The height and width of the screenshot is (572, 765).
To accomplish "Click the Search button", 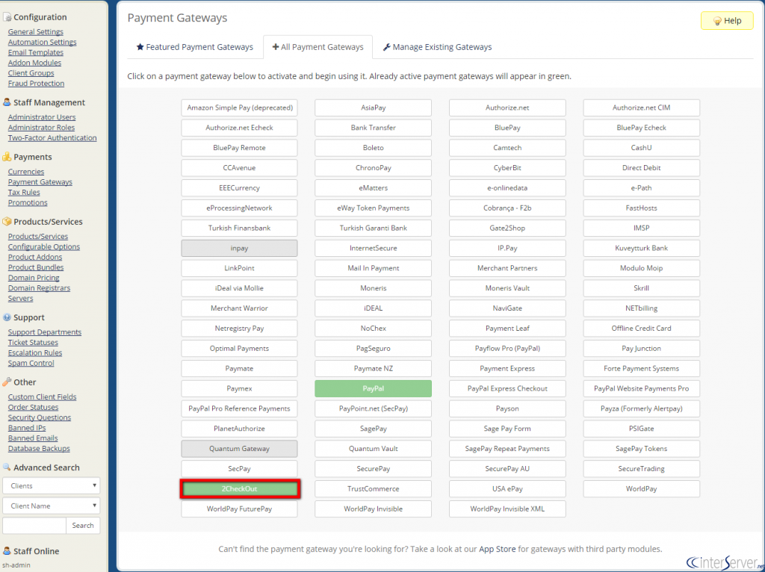I will [x=83, y=525].
